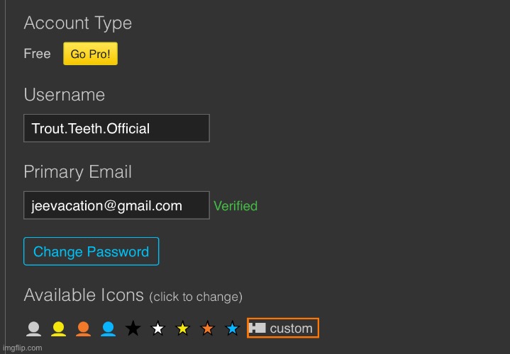Choose the orange star icon
The width and height of the screenshot is (510, 354).
(x=207, y=329)
